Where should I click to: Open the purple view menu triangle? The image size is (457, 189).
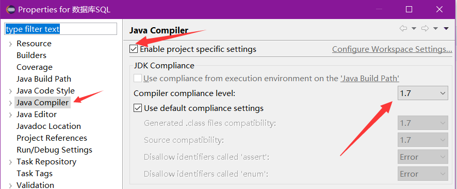tap(446, 28)
